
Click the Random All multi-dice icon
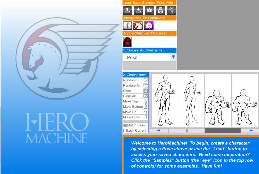click(x=146, y=85)
